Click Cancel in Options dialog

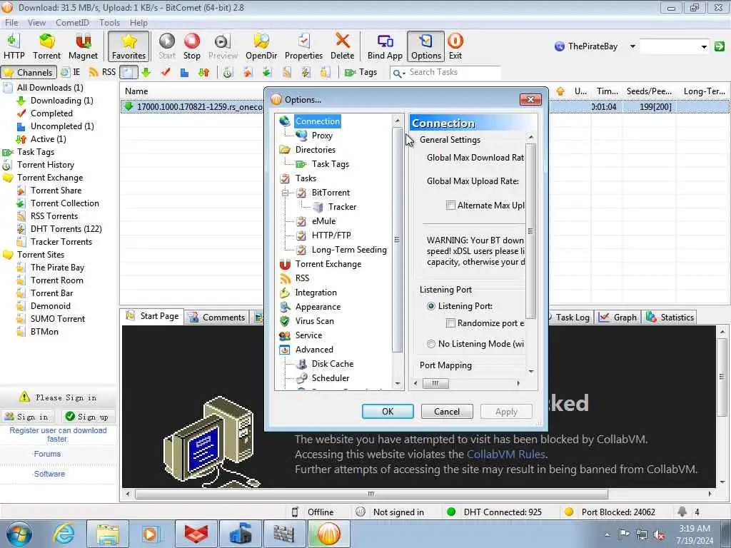447,412
